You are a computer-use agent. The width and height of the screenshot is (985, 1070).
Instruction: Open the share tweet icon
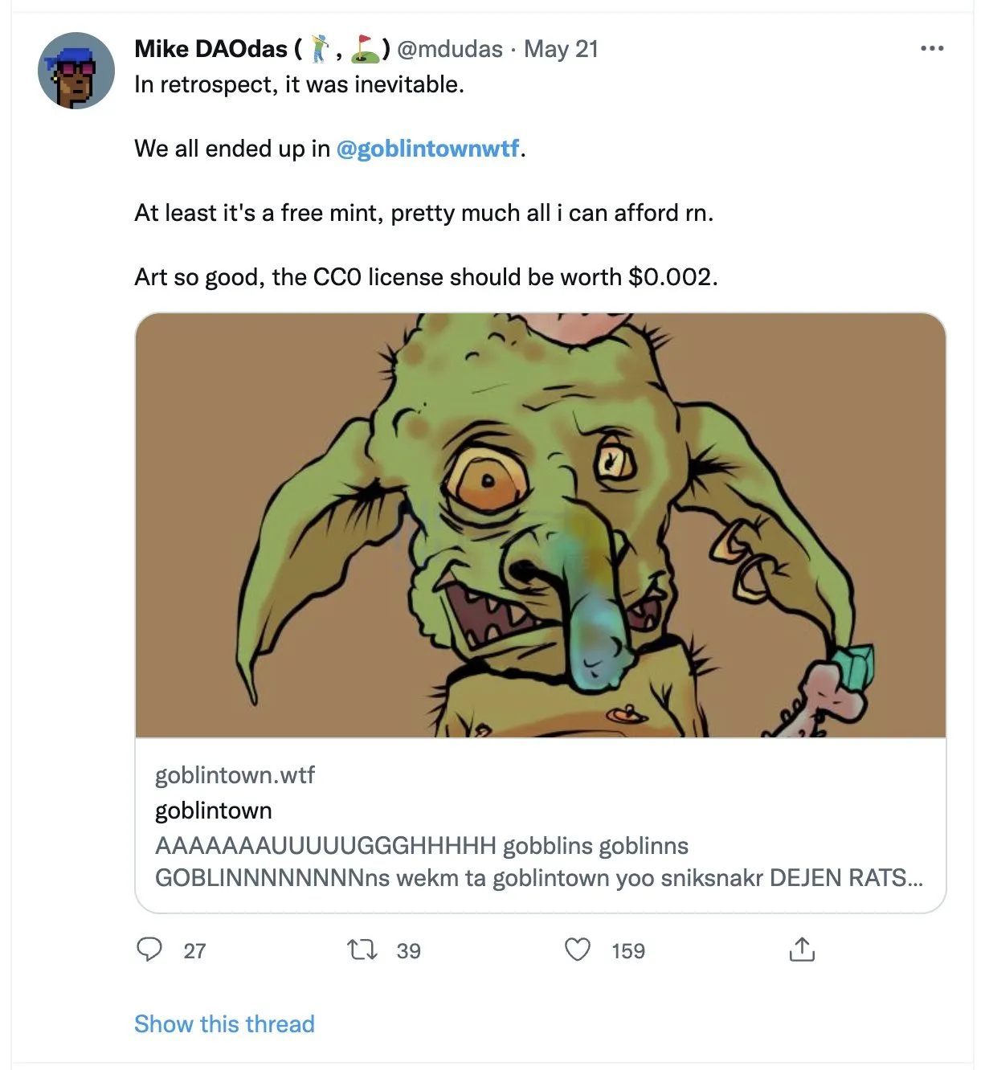[x=801, y=950]
